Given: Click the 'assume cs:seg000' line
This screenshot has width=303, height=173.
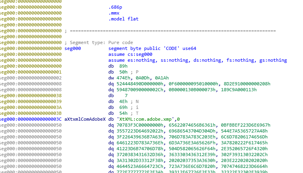Looking at the screenshot, I should coord(130,54).
